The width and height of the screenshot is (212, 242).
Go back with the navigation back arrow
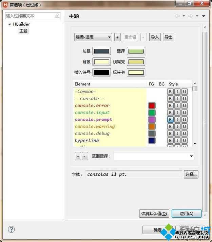177,16
